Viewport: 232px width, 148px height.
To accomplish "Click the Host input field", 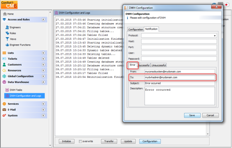I will pyautogui.click(x=179, y=41).
